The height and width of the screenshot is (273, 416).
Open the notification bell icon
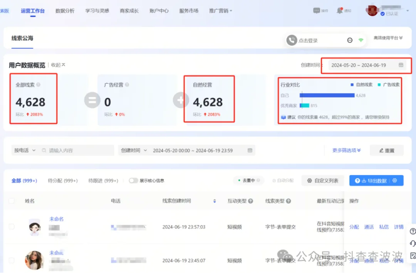[339, 11]
